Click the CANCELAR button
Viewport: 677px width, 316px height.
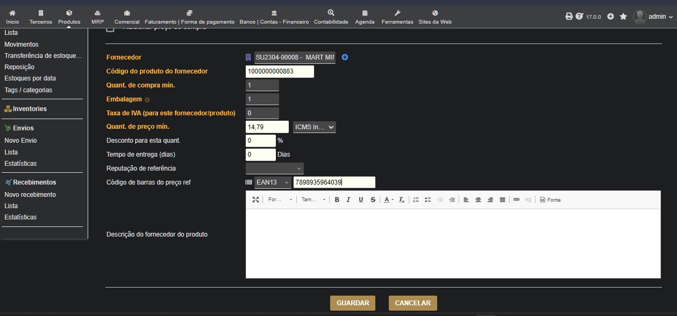point(413,303)
